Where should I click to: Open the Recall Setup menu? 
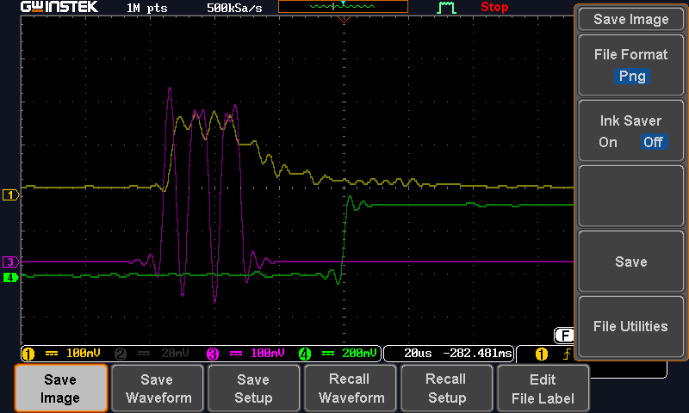click(x=446, y=388)
